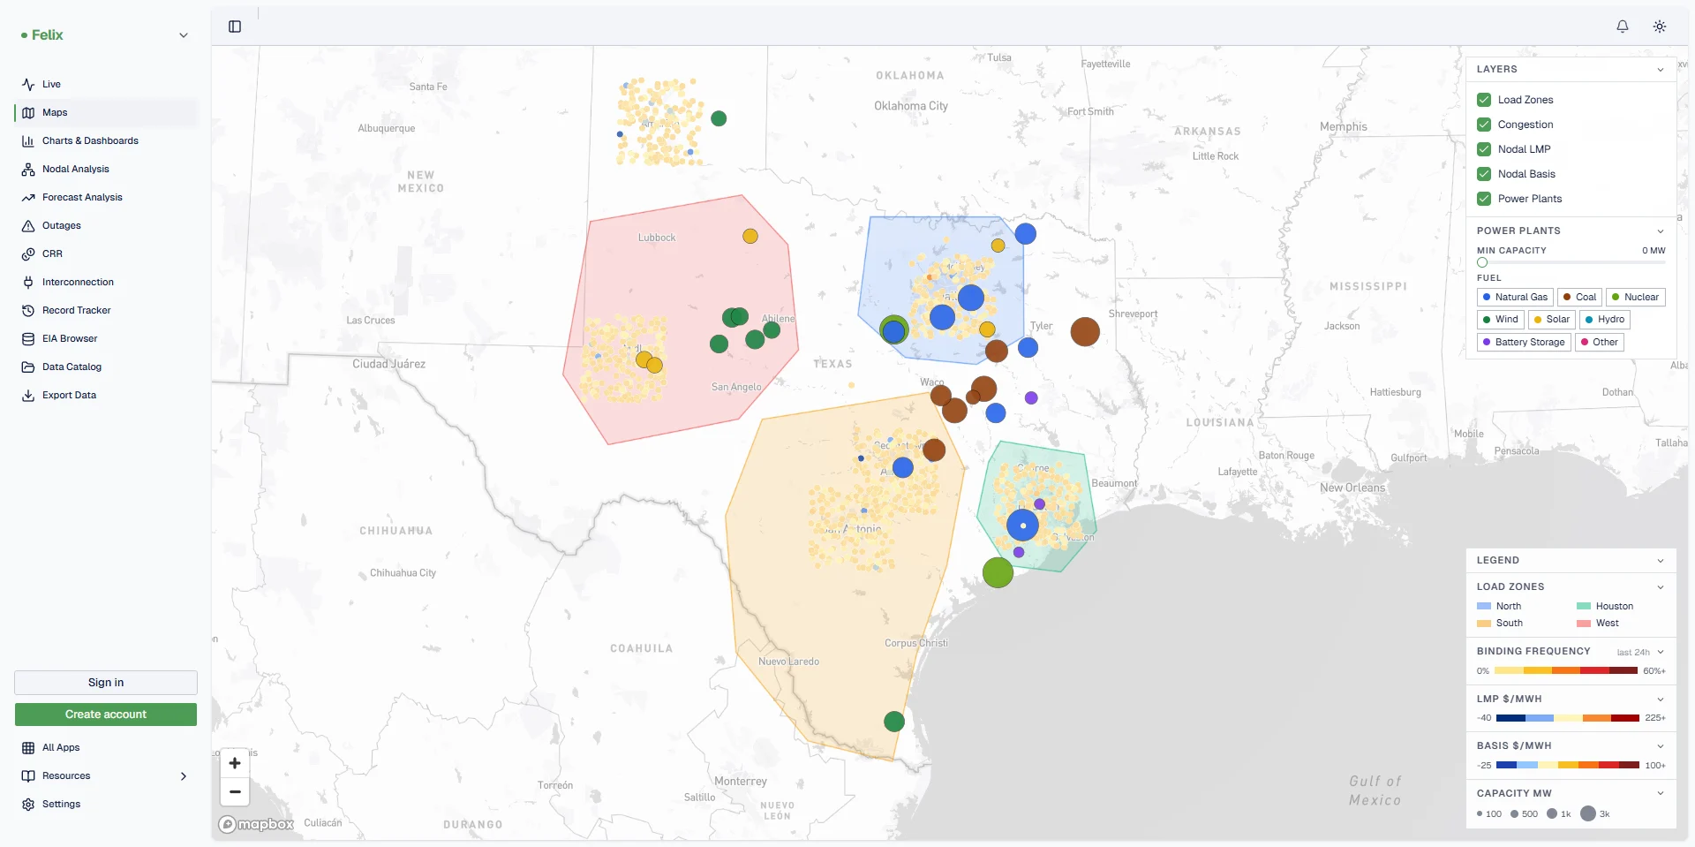The height and width of the screenshot is (847, 1695).
Task: Open the notifications bell
Action: coord(1623,26)
